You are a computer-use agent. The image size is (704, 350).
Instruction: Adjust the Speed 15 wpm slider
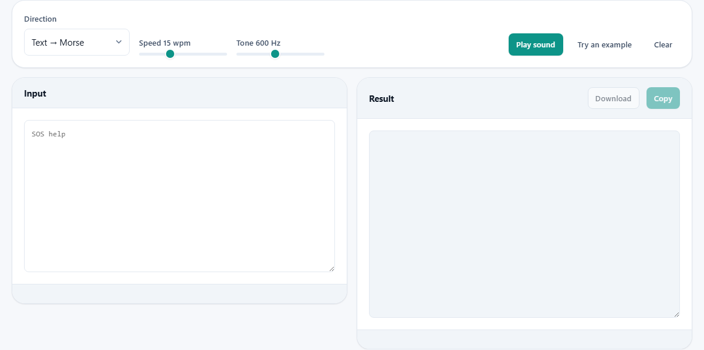pyautogui.click(x=182, y=54)
